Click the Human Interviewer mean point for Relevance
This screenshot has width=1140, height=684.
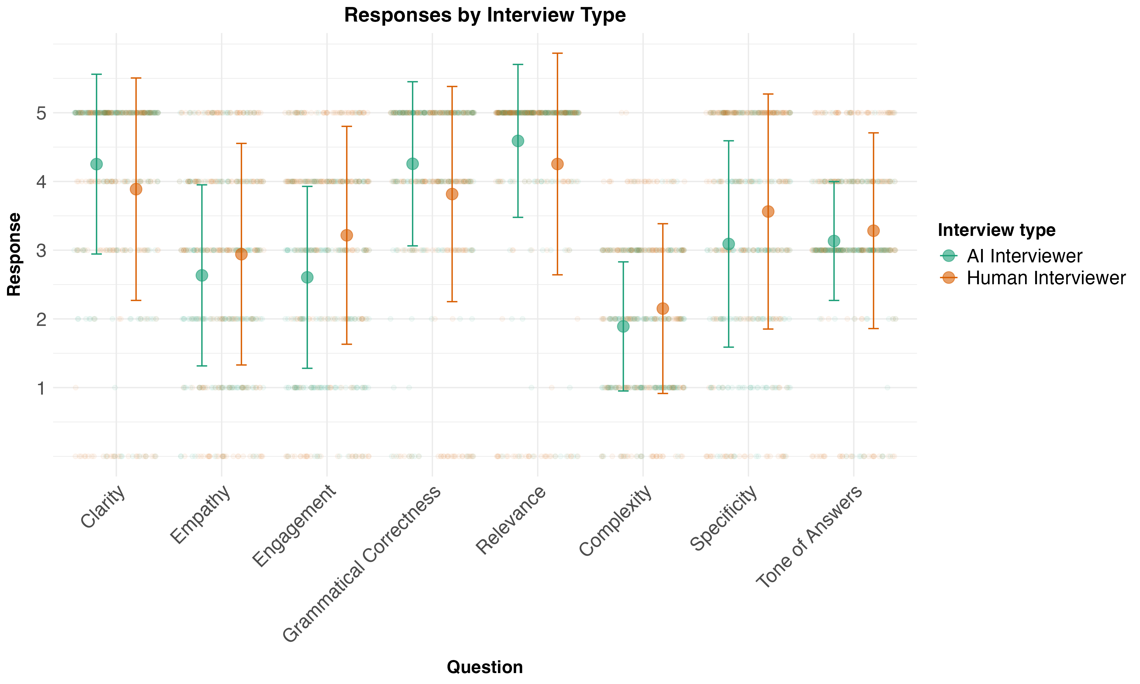558,164
